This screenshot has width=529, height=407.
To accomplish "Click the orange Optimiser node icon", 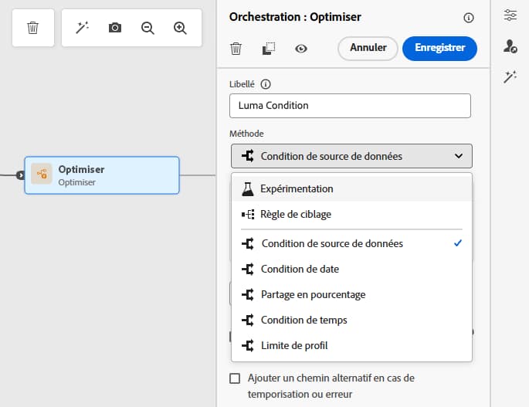I will 42,174.
